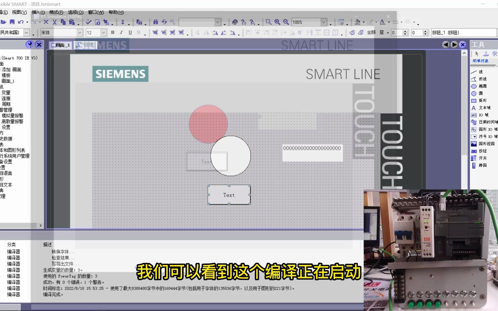Open the language 民共和国 dropdown
498x311 pixels.
pyautogui.click(x=27, y=33)
